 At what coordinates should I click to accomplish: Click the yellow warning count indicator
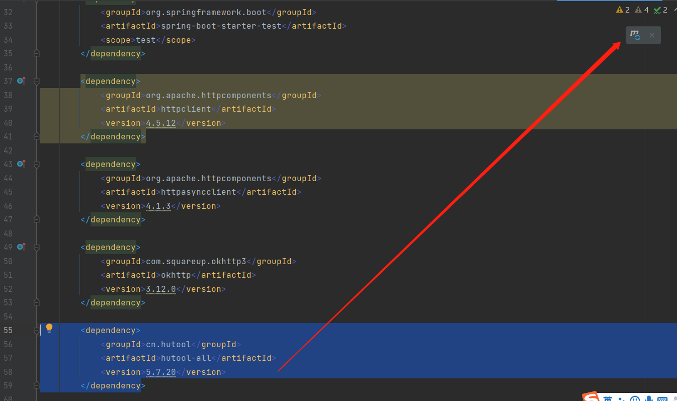point(623,10)
